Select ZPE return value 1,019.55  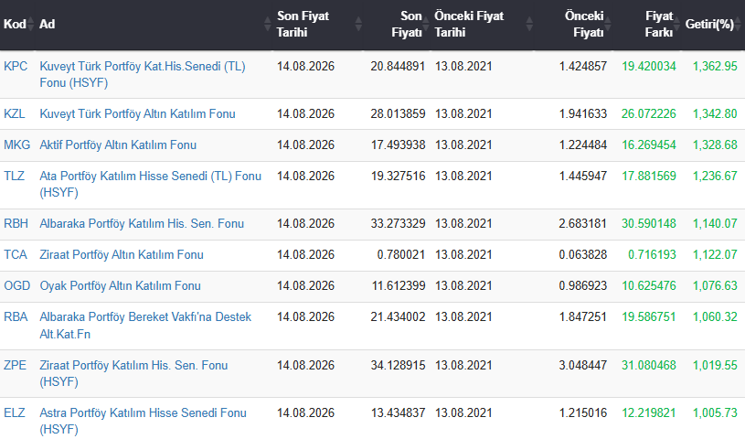(x=715, y=365)
